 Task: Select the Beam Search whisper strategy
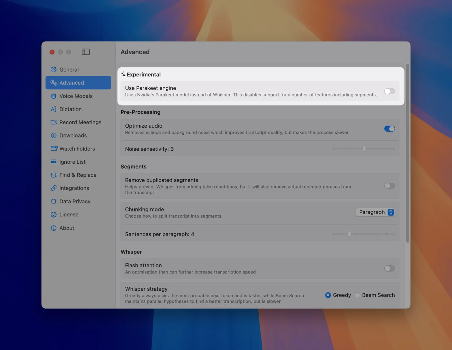point(357,295)
